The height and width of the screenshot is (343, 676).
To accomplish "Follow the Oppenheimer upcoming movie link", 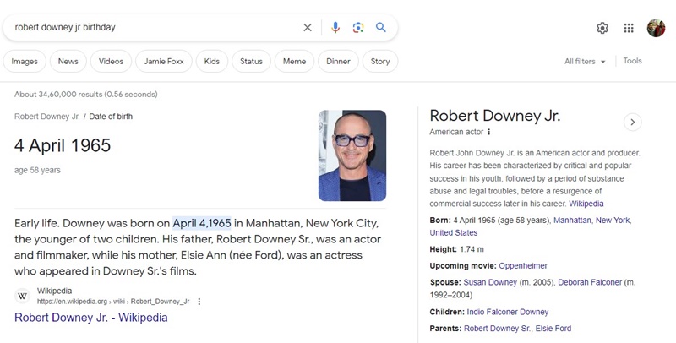I will coord(524,266).
